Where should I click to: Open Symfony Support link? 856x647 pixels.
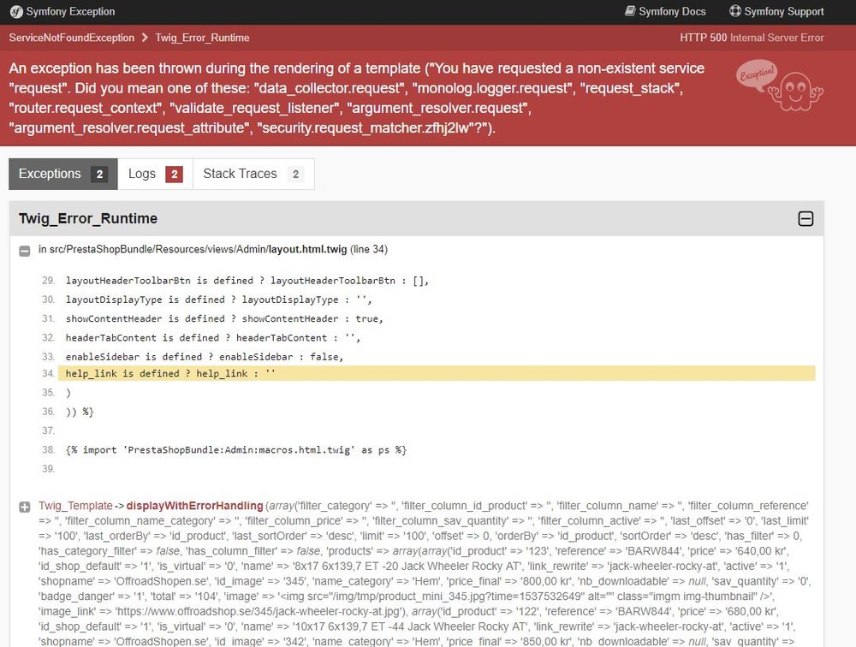coord(776,11)
